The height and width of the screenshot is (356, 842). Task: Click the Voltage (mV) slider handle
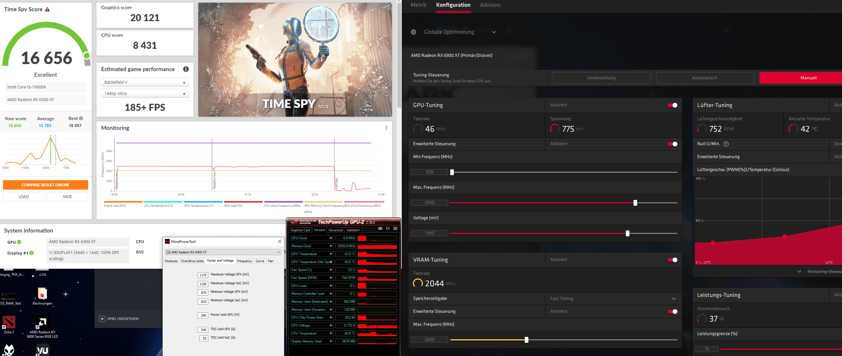coord(627,233)
